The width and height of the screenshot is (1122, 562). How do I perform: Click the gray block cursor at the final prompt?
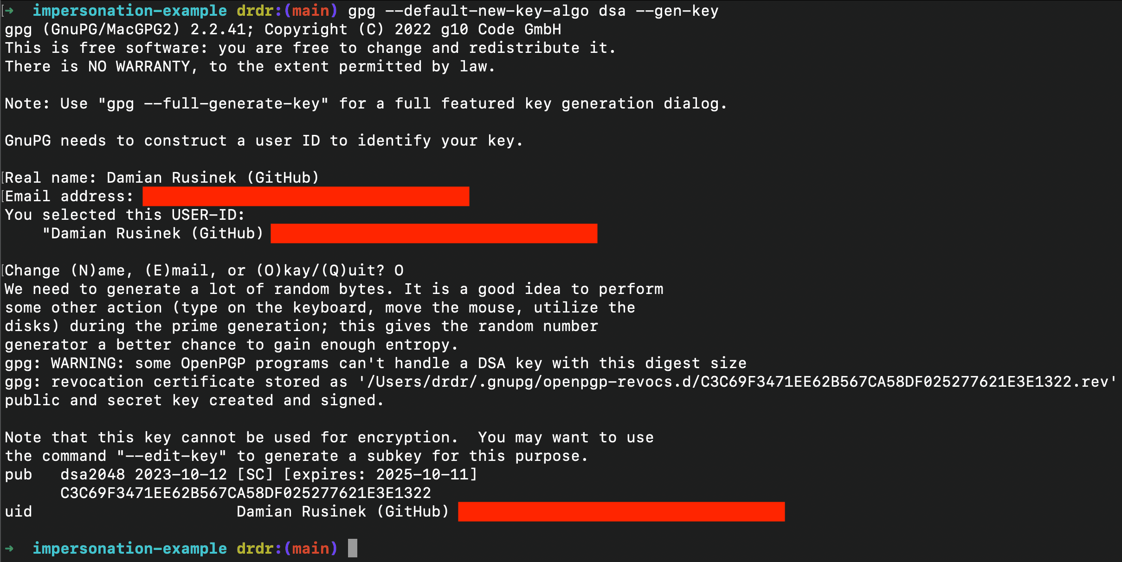click(x=353, y=548)
